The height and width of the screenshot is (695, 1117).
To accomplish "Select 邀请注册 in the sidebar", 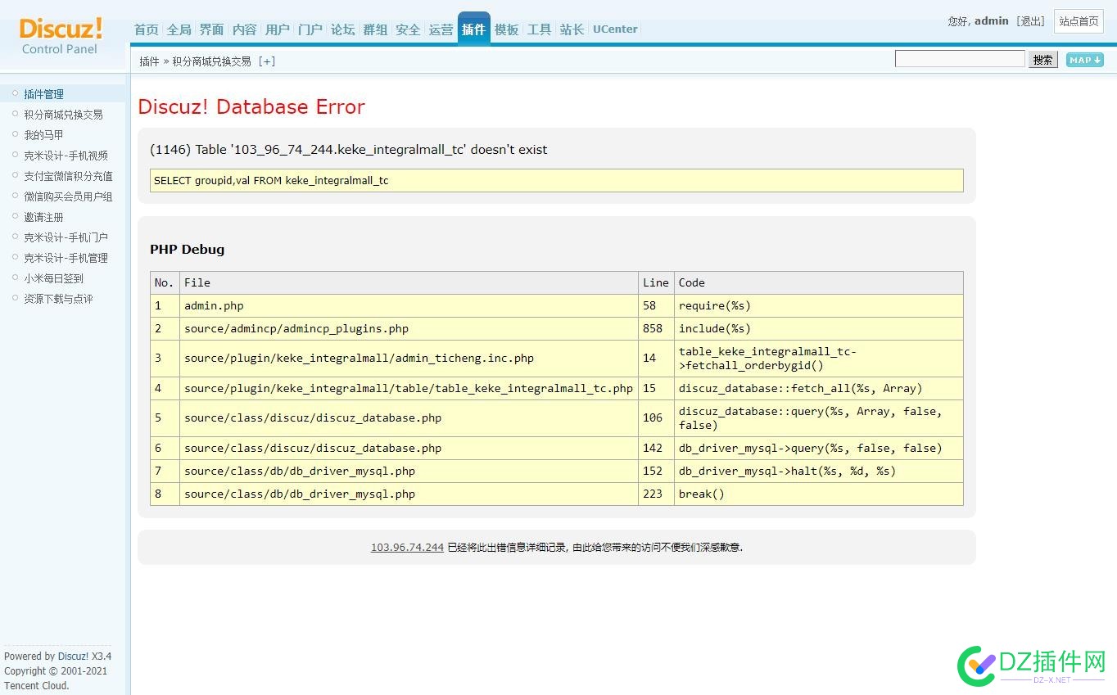I will pyautogui.click(x=43, y=217).
